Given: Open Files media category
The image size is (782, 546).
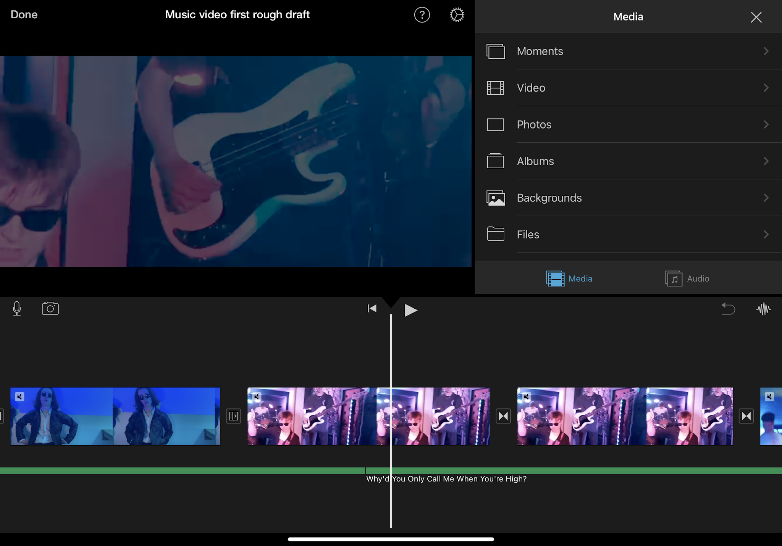Looking at the screenshot, I should (628, 234).
